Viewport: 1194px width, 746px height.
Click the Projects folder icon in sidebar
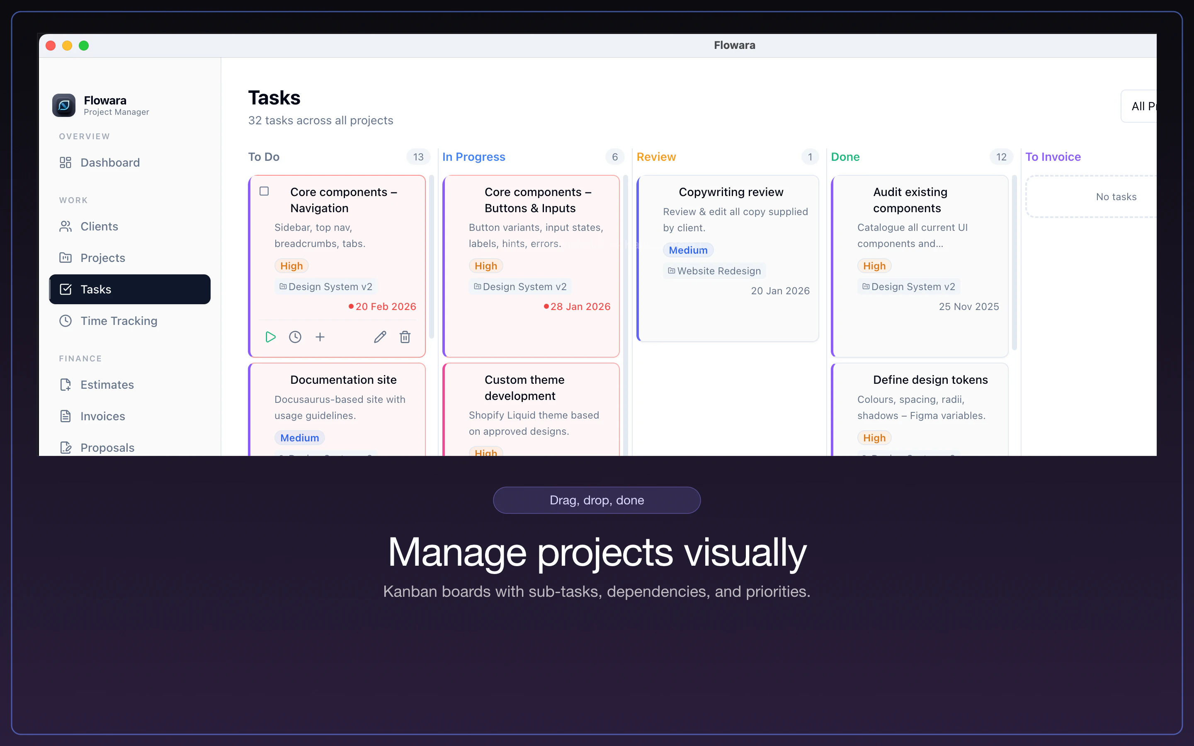pos(66,257)
